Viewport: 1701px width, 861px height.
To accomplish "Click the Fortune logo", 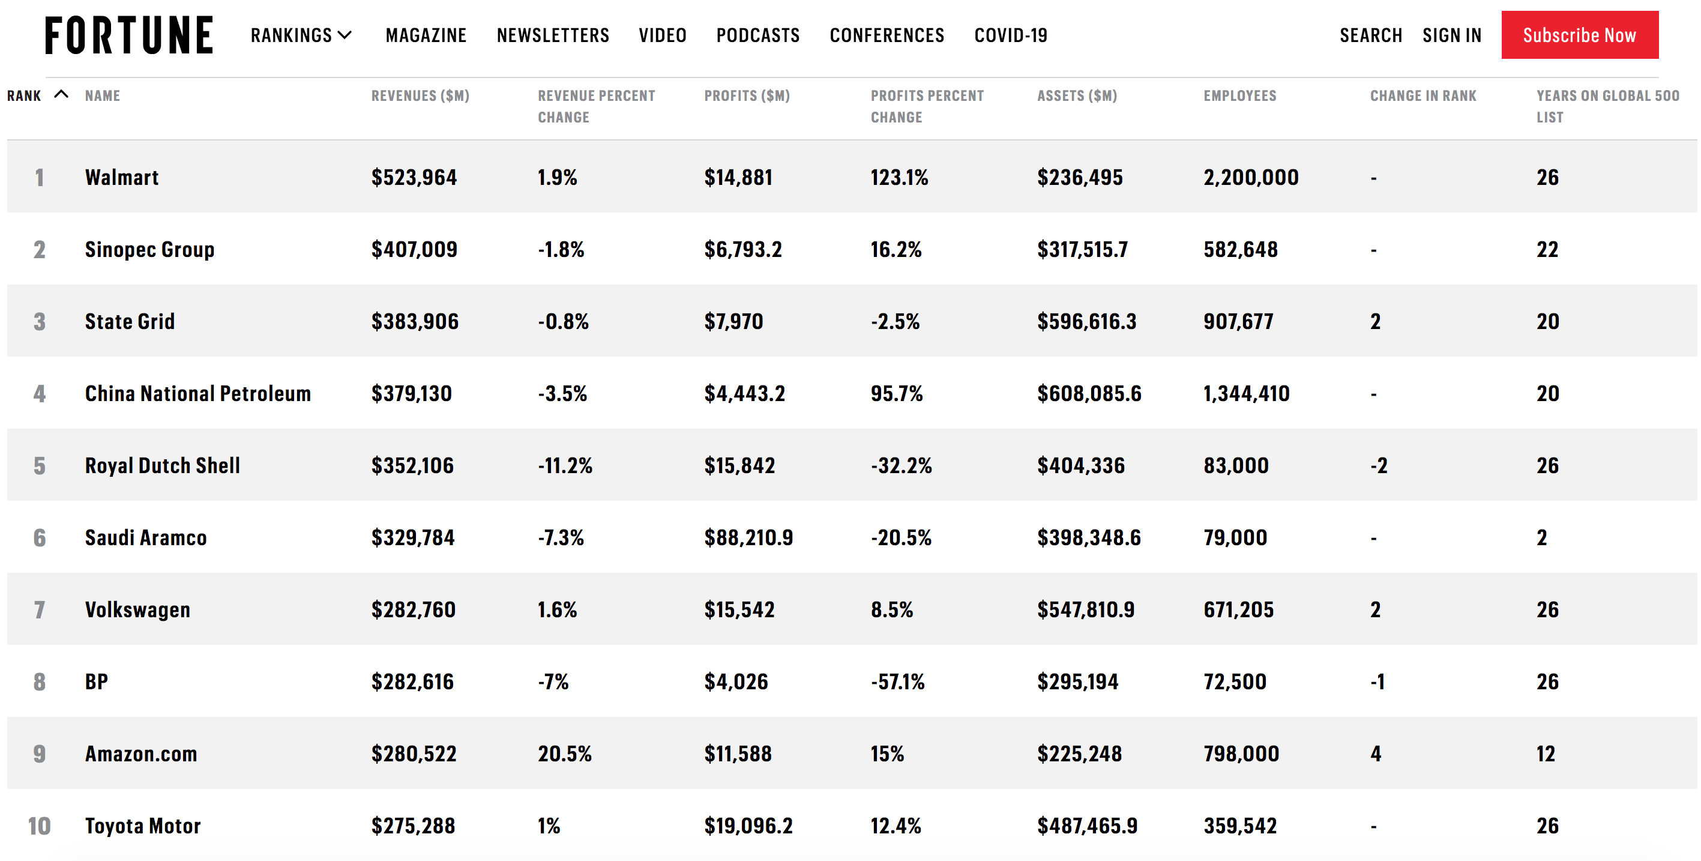I will click(x=129, y=34).
